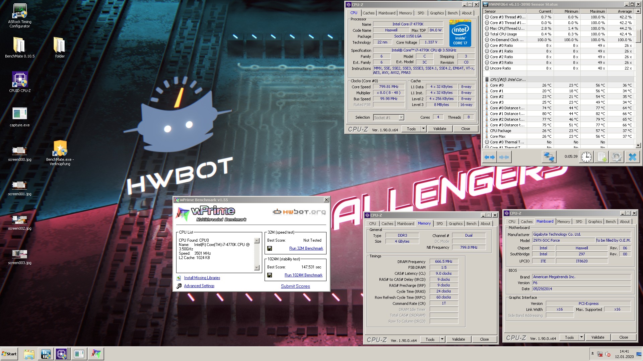Open Memory CPU-Z Tools dropdown arrow

coord(442,339)
